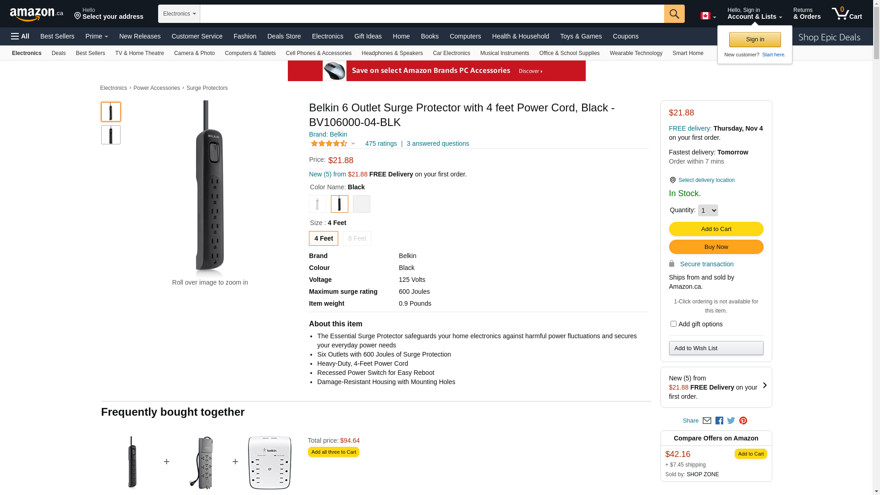Click the search magnifying glass button
This screenshot has width=880, height=495.
(x=674, y=14)
